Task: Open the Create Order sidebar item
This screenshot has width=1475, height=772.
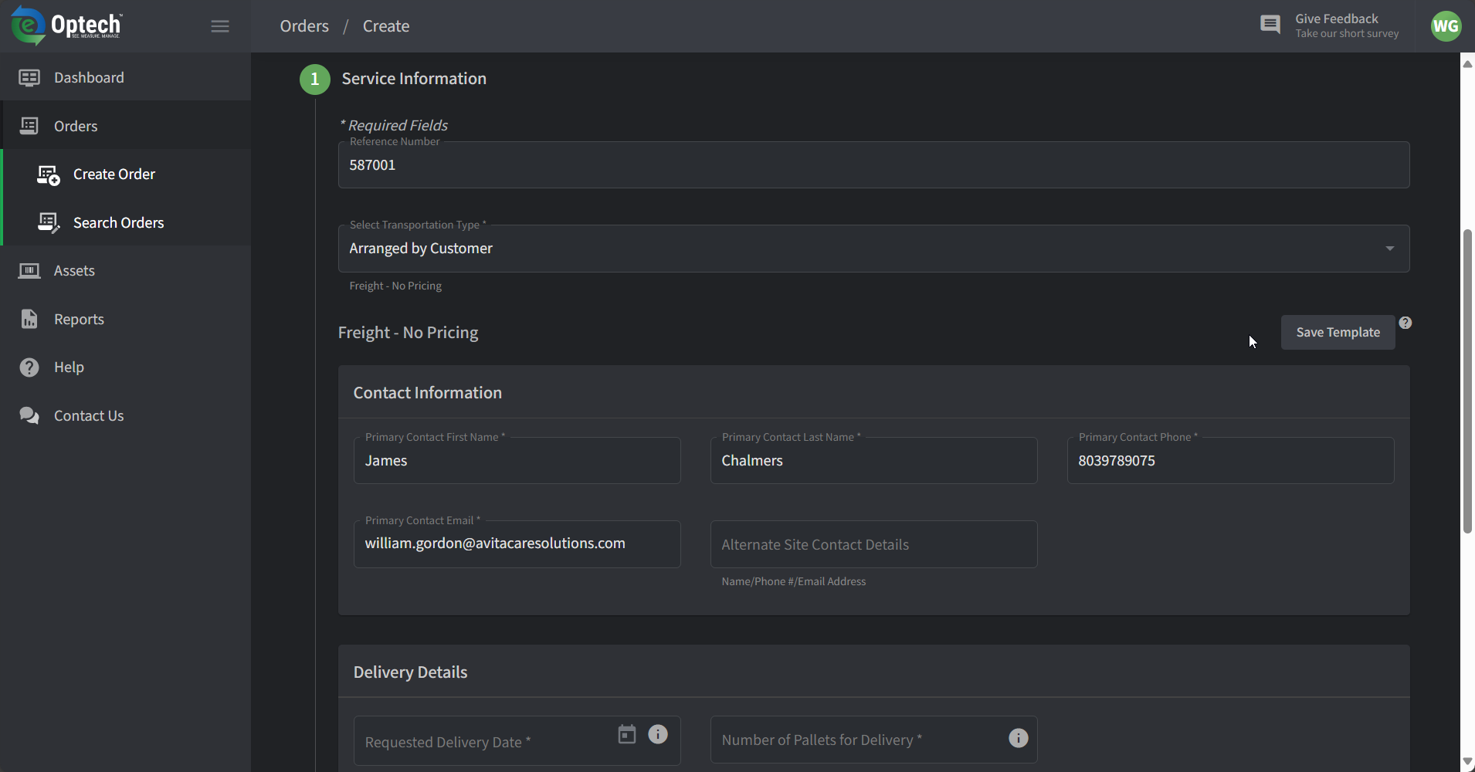Action: tap(114, 174)
